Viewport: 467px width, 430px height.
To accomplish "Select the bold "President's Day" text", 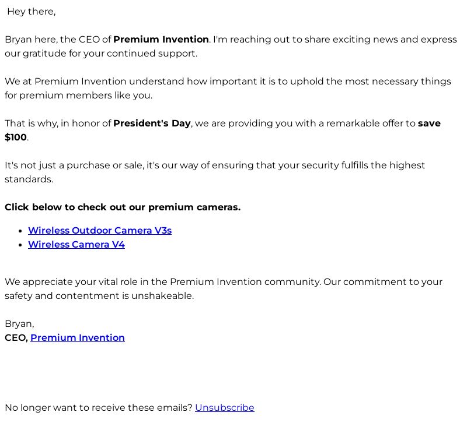I will coord(152,124).
